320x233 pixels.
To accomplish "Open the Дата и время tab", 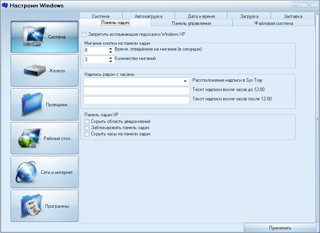I will (x=201, y=16).
